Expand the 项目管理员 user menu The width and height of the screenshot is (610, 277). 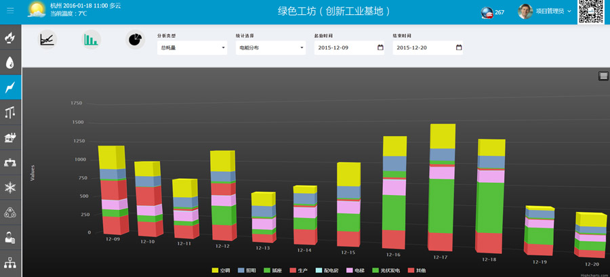coord(544,11)
